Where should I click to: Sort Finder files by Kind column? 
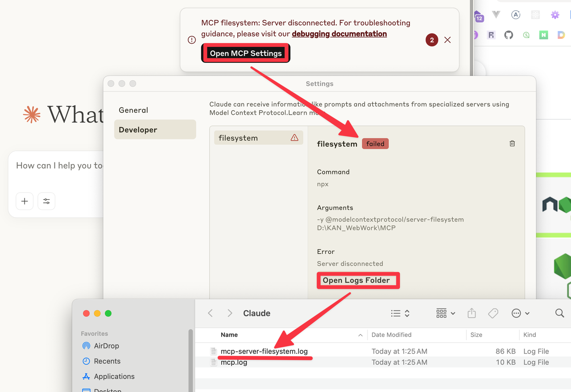tap(530, 334)
